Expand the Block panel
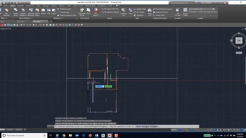This screenshot has width=246, height=138. 4,18
